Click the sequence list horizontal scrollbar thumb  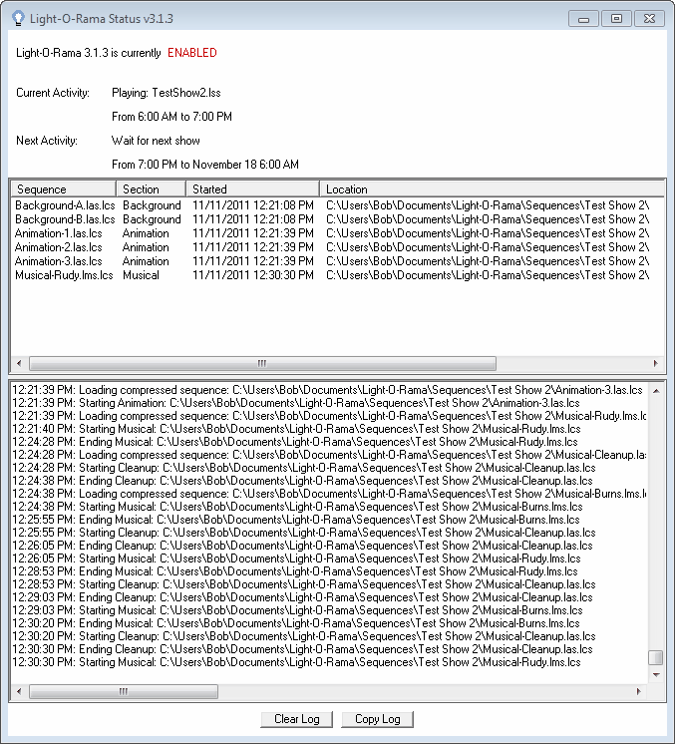click(x=262, y=363)
